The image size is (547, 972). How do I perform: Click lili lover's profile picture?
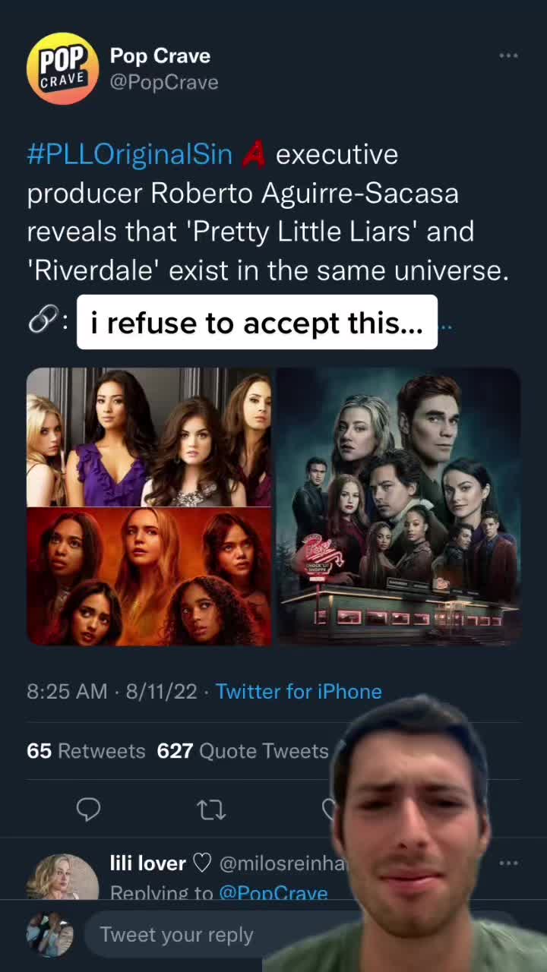coord(62,877)
